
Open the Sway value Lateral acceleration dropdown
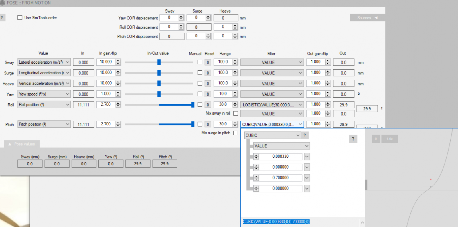(44, 62)
